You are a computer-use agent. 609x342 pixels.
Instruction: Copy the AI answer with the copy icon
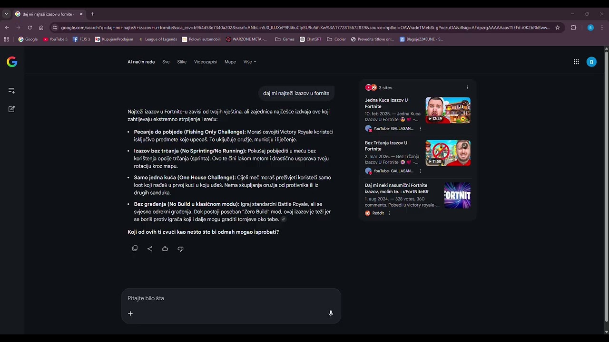pyautogui.click(x=135, y=248)
